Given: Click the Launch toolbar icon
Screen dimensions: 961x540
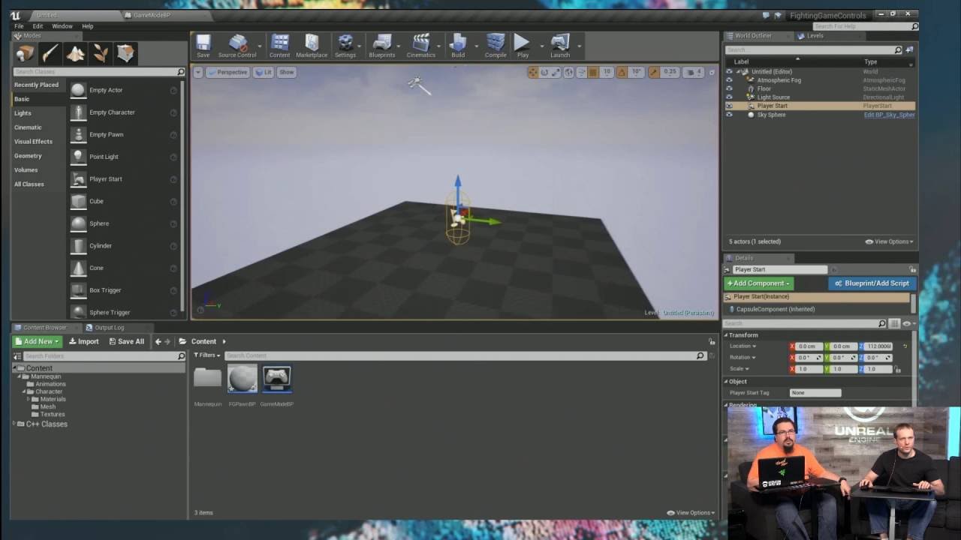Looking at the screenshot, I should point(560,46).
